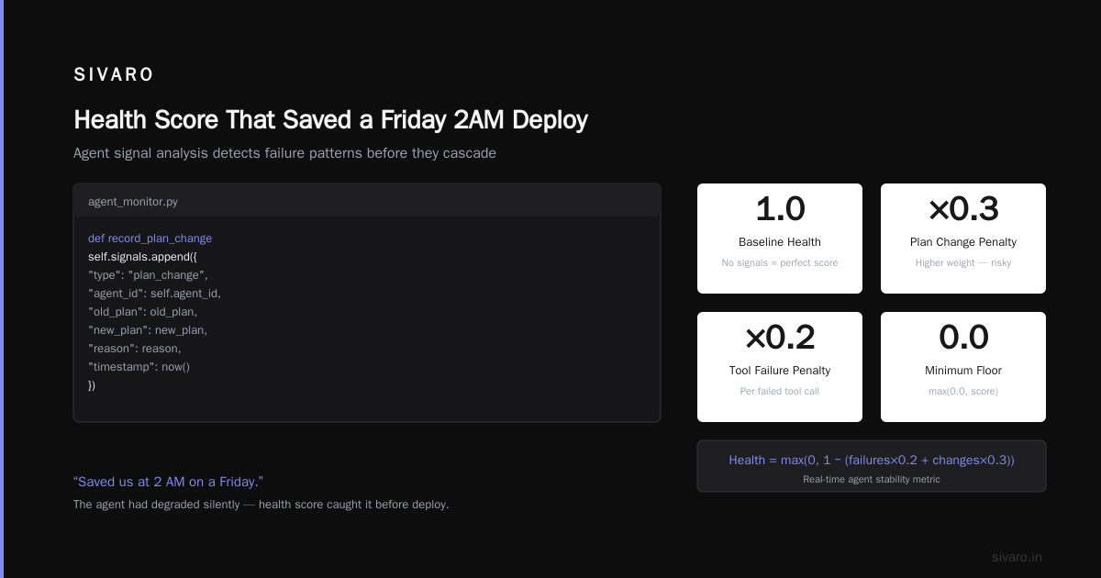The width and height of the screenshot is (1101, 578).
Task: Click the Health formula text
Action: tap(872, 460)
